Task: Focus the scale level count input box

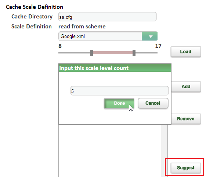Action: coord(119,91)
